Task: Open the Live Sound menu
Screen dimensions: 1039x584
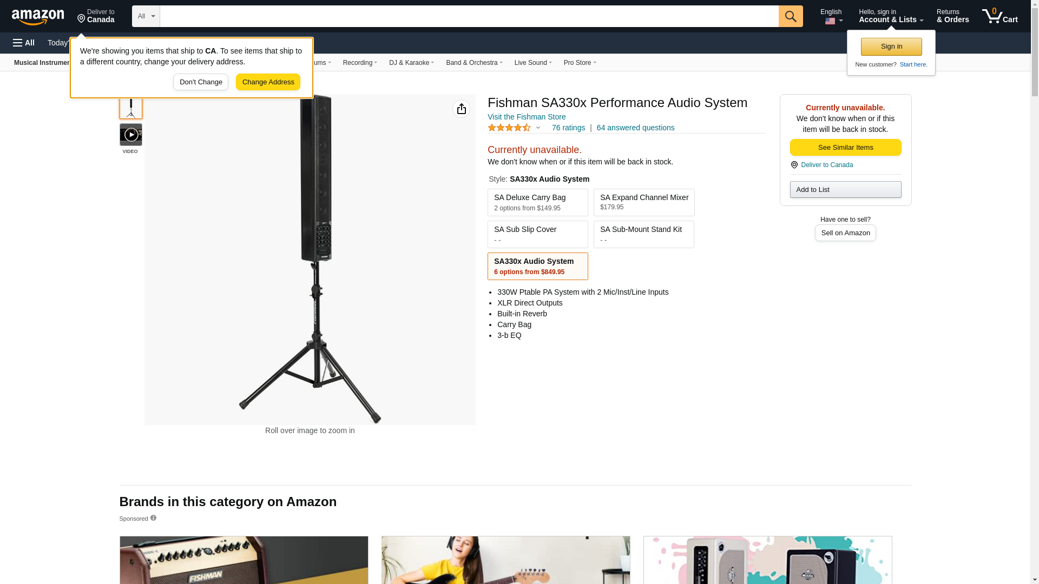Action: [x=533, y=63]
